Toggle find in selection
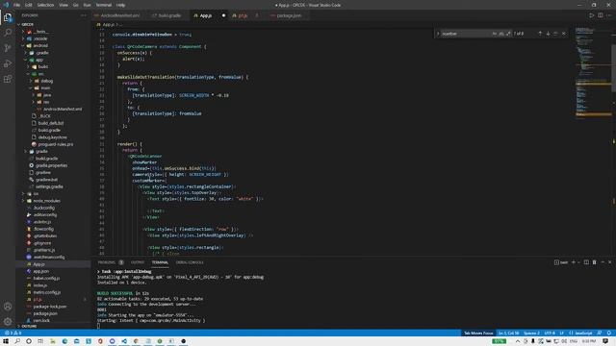The width and height of the screenshot is (616, 346). (x=555, y=34)
